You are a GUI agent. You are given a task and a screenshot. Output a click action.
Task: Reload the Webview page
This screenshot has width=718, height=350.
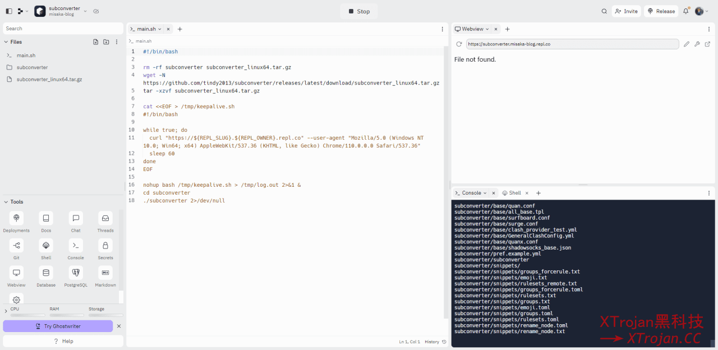click(459, 44)
